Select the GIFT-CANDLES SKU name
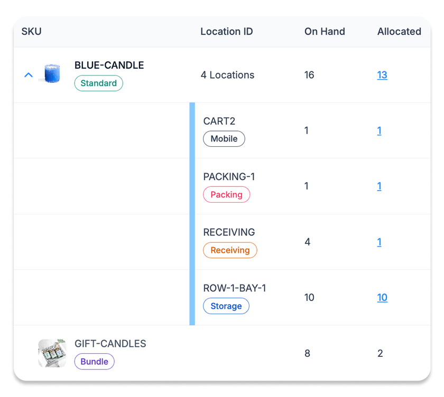 [110, 344]
